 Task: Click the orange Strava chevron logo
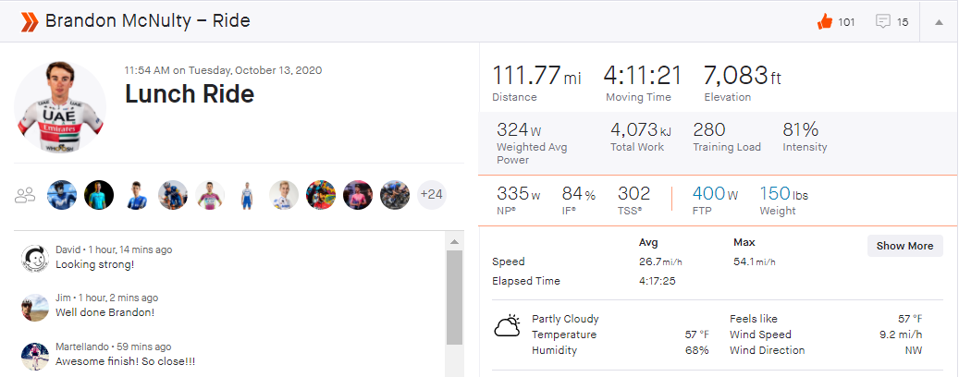pos(30,21)
